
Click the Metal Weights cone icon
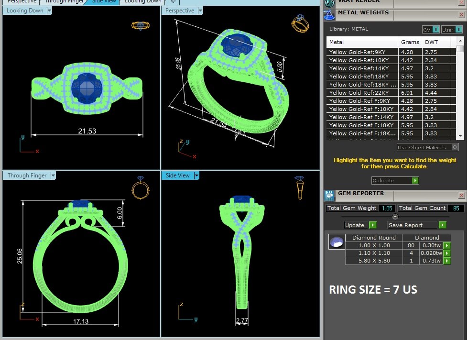329,15
